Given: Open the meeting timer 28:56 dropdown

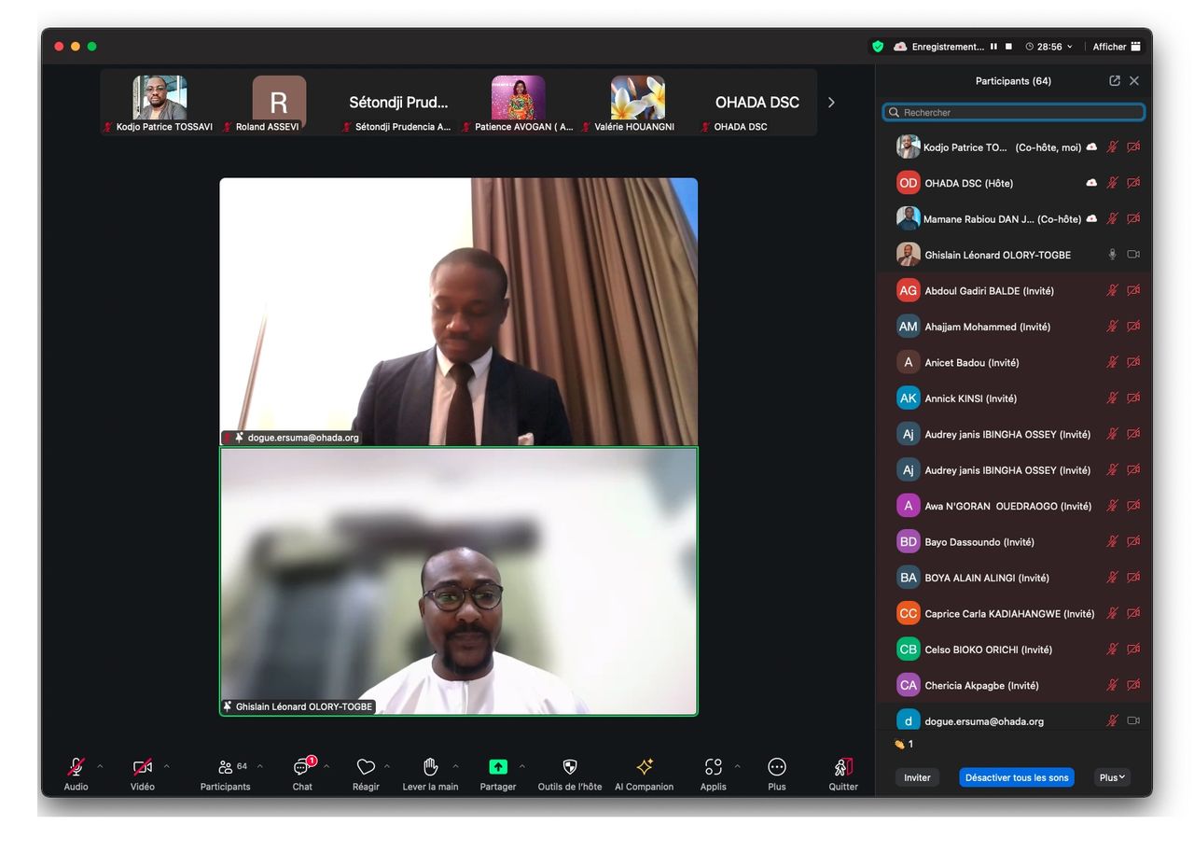Looking at the screenshot, I should [1048, 47].
